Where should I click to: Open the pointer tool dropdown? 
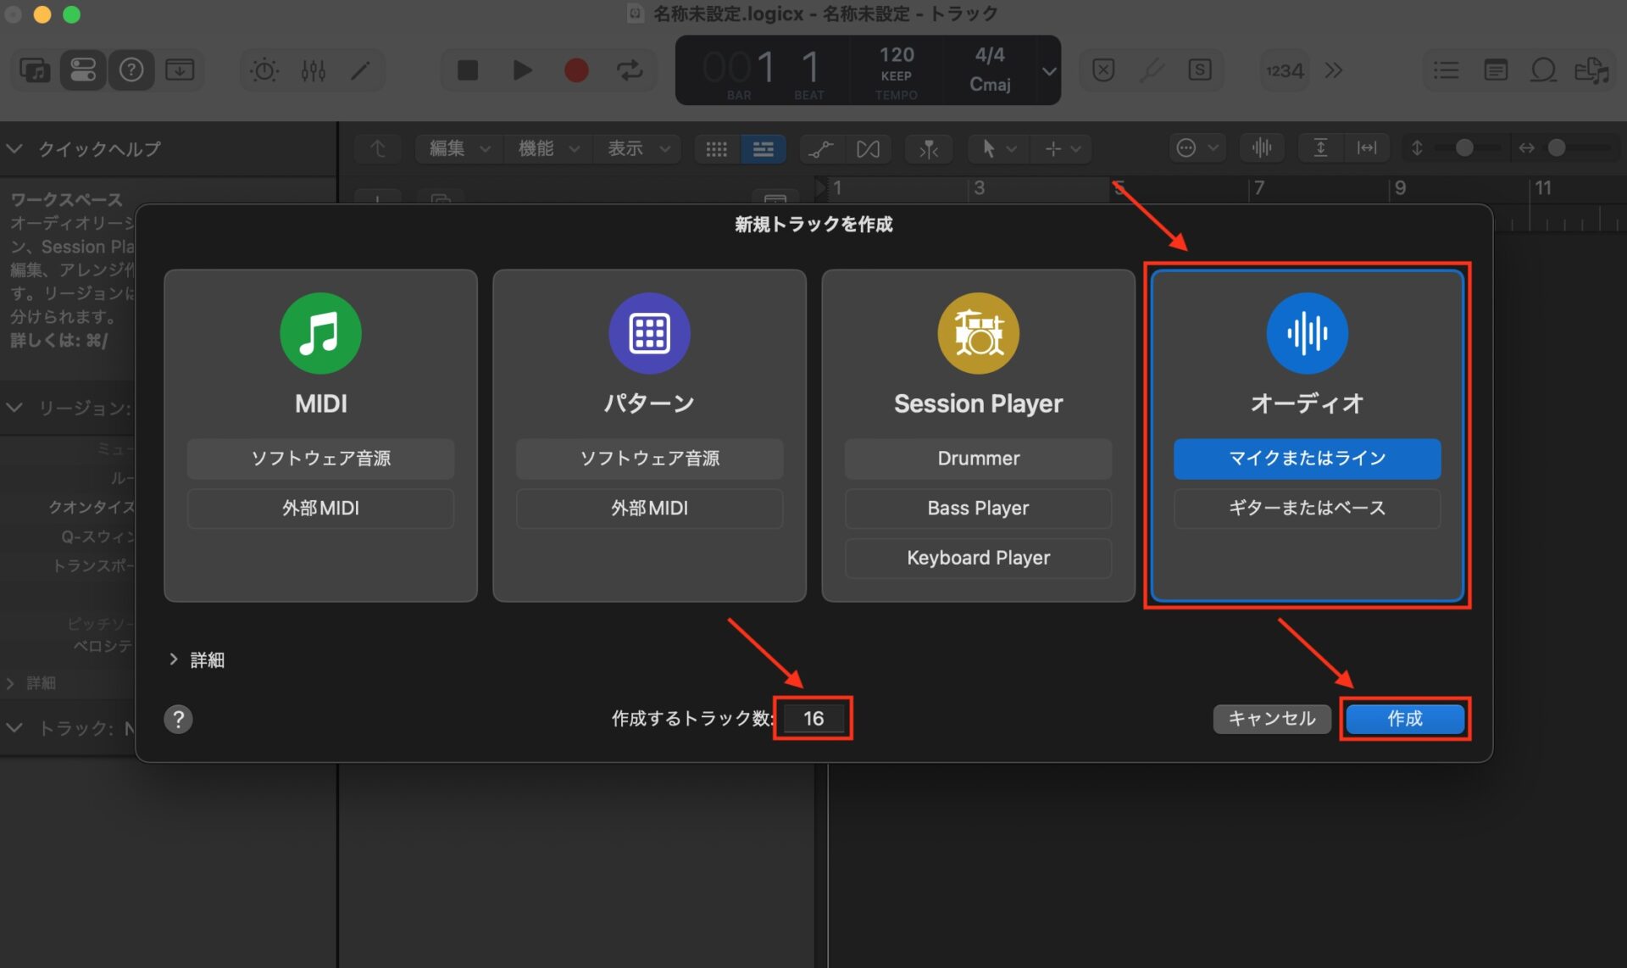click(x=998, y=148)
